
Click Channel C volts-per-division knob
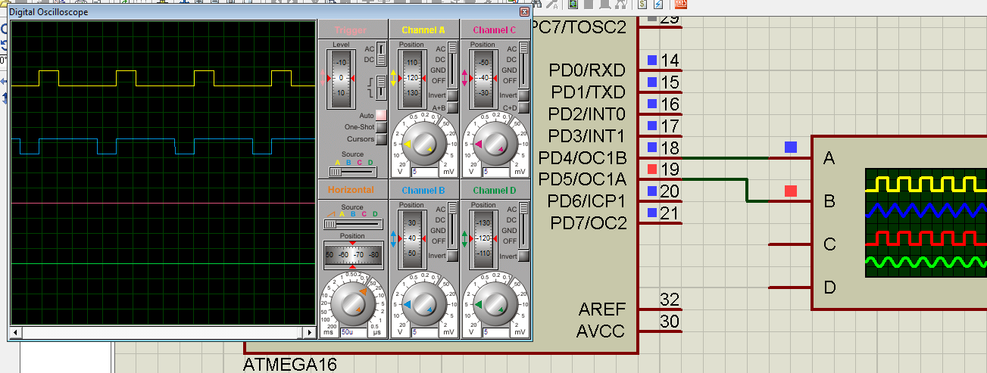point(495,145)
